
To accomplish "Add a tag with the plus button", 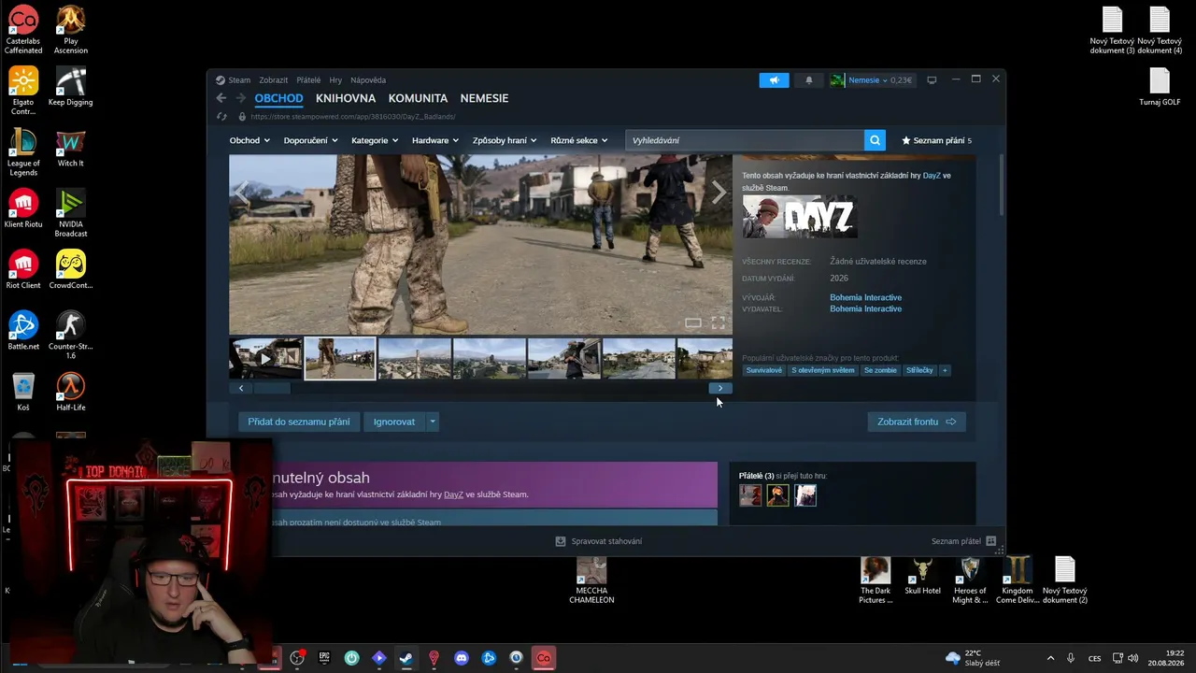I will tap(945, 370).
